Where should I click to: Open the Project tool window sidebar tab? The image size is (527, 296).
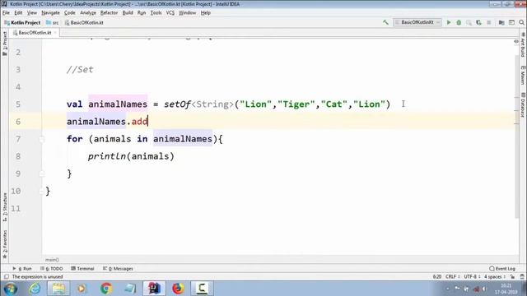pyautogui.click(x=5, y=44)
